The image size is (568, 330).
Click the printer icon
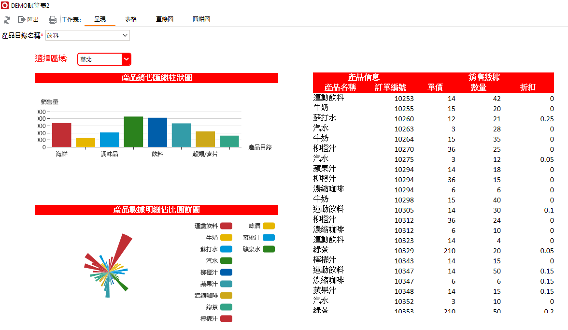tap(53, 20)
